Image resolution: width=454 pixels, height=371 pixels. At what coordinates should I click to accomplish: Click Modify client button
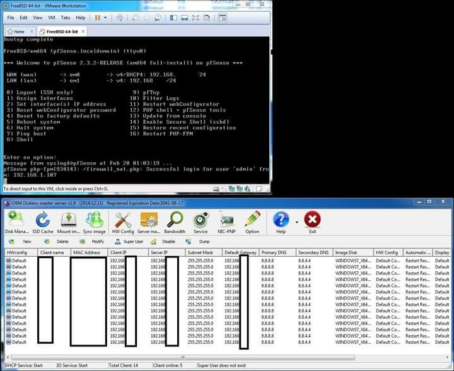[x=92, y=242]
